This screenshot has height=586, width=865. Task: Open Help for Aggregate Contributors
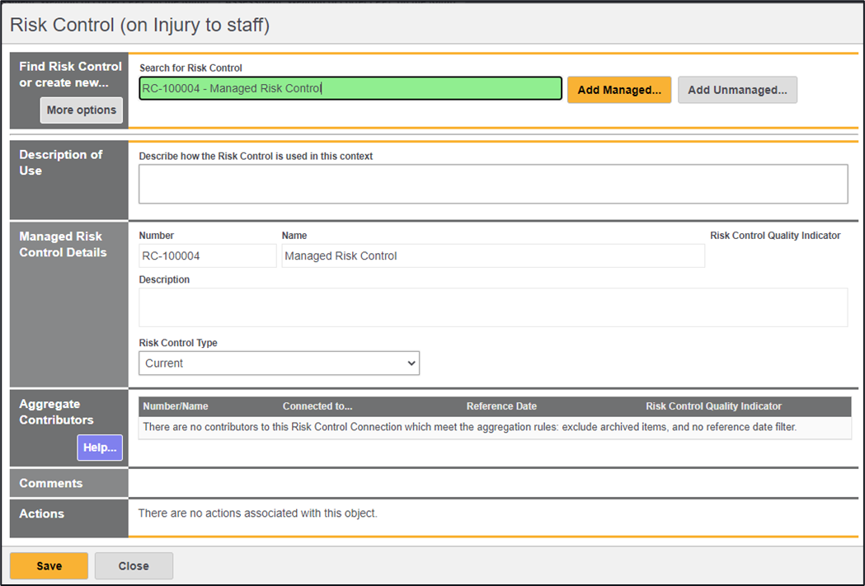tap(100, 448)
